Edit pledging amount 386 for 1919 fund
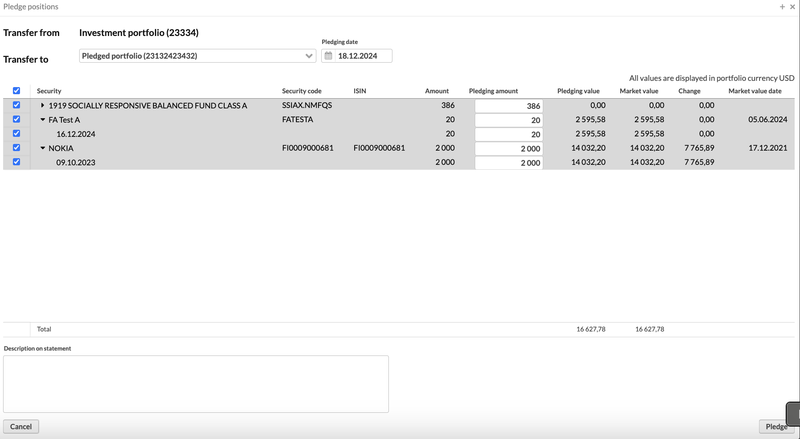This screenshot has height=439, width=800. click(509, 106)
